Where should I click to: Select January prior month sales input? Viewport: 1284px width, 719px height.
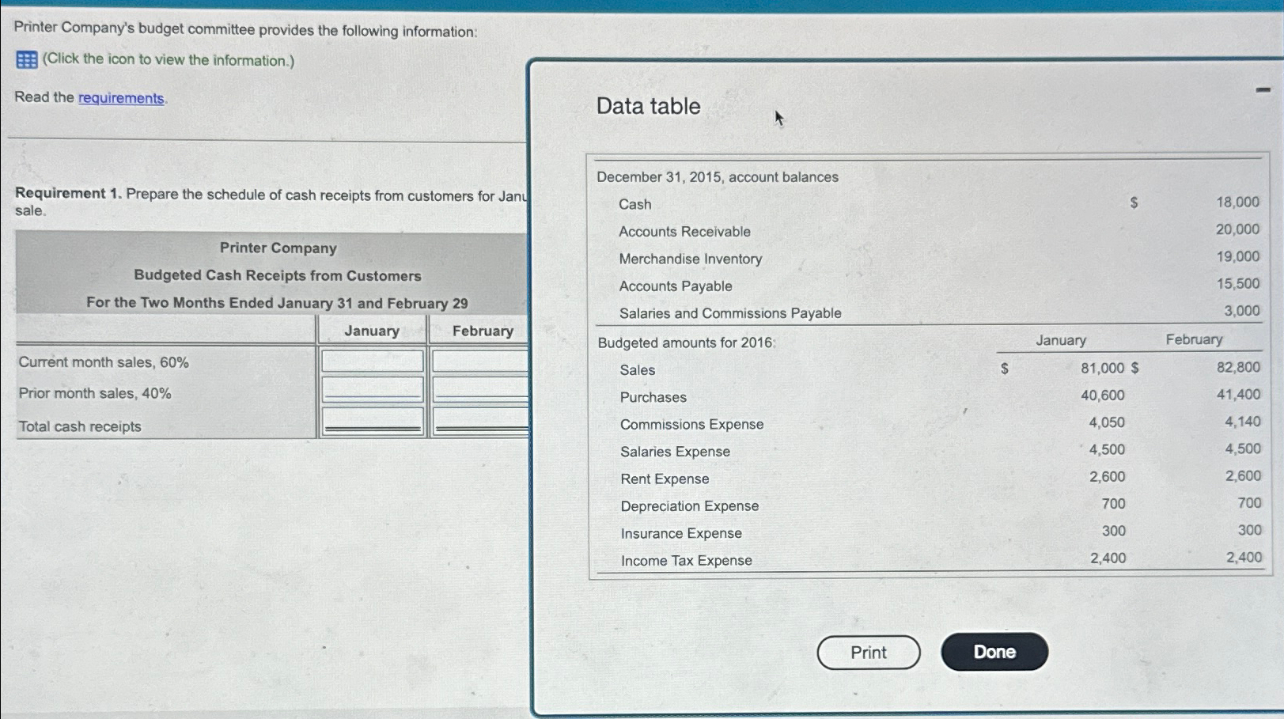point(372,390)
